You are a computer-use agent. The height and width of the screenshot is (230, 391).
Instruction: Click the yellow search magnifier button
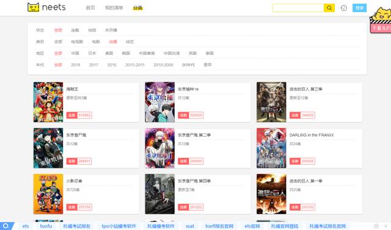coord(329,8)
